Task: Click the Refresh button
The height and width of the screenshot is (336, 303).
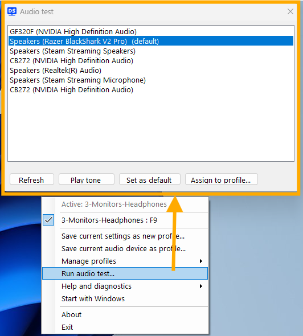Action: pyautogui.click(x=32, y=179)
